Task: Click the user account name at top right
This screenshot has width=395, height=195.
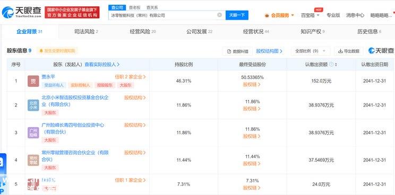Action: pyautogui.click(x=381, y=15)
